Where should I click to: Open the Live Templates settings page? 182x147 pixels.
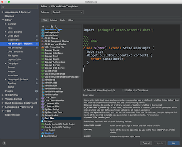[x=15, y=51]
